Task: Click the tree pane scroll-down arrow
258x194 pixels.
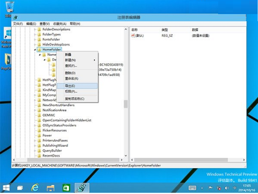Action: 126,155
